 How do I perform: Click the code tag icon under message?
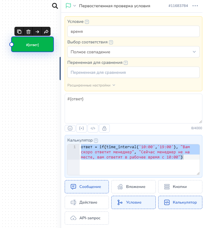click(93, 128)
